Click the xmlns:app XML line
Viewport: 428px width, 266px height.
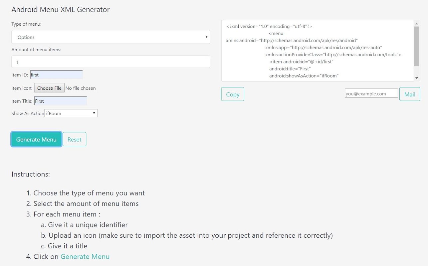tap(323, 48)
